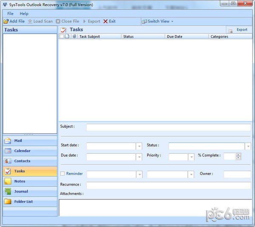Decrease the % Complete spinner value
255x227 pixels.
point(238,158)
